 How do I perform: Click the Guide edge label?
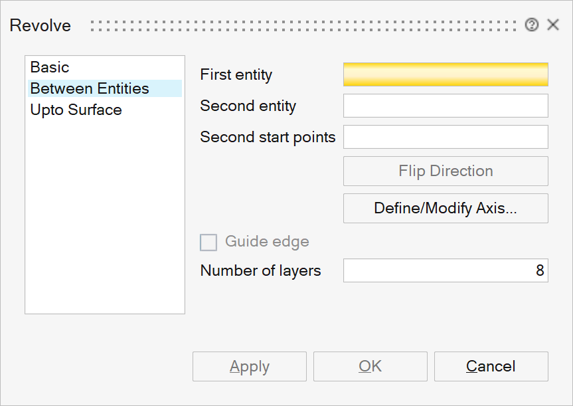click(267, 241)
